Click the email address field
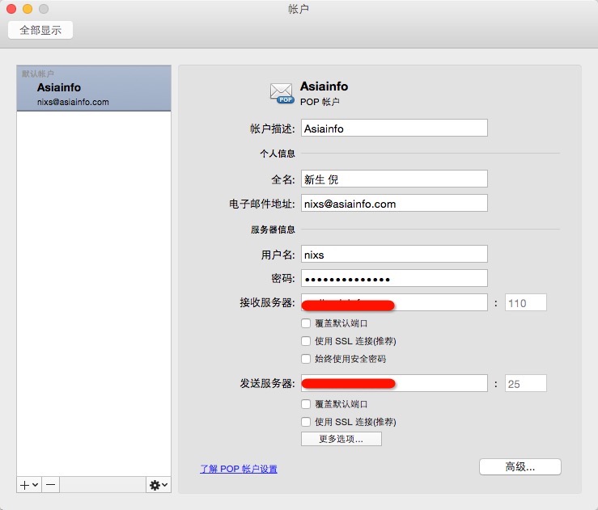 click(394, 203)
